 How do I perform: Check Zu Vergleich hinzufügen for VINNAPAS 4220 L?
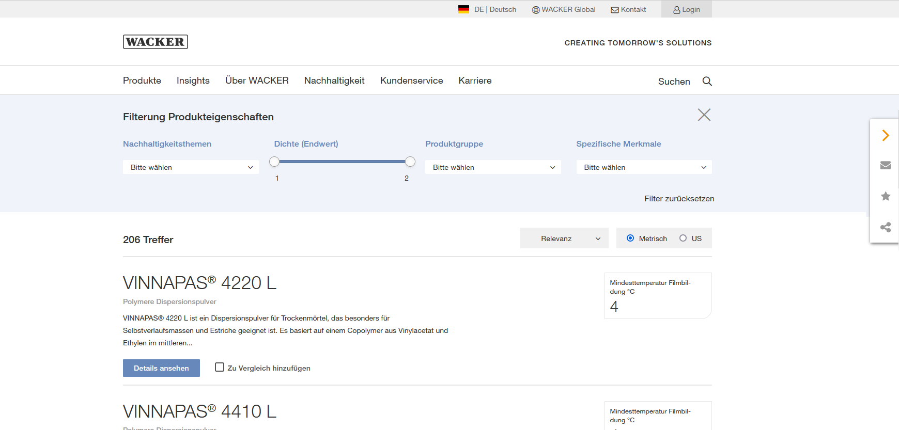coord(220,367)
